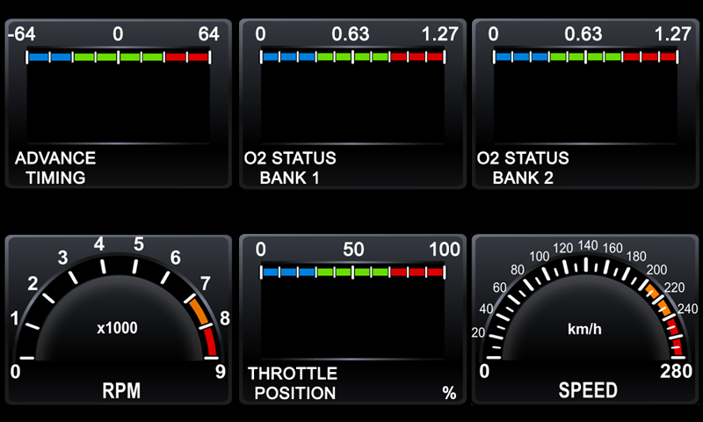Click the 50 midpoint on Throttle Position
Screen dimensions: 703x422
click(353, 250)
